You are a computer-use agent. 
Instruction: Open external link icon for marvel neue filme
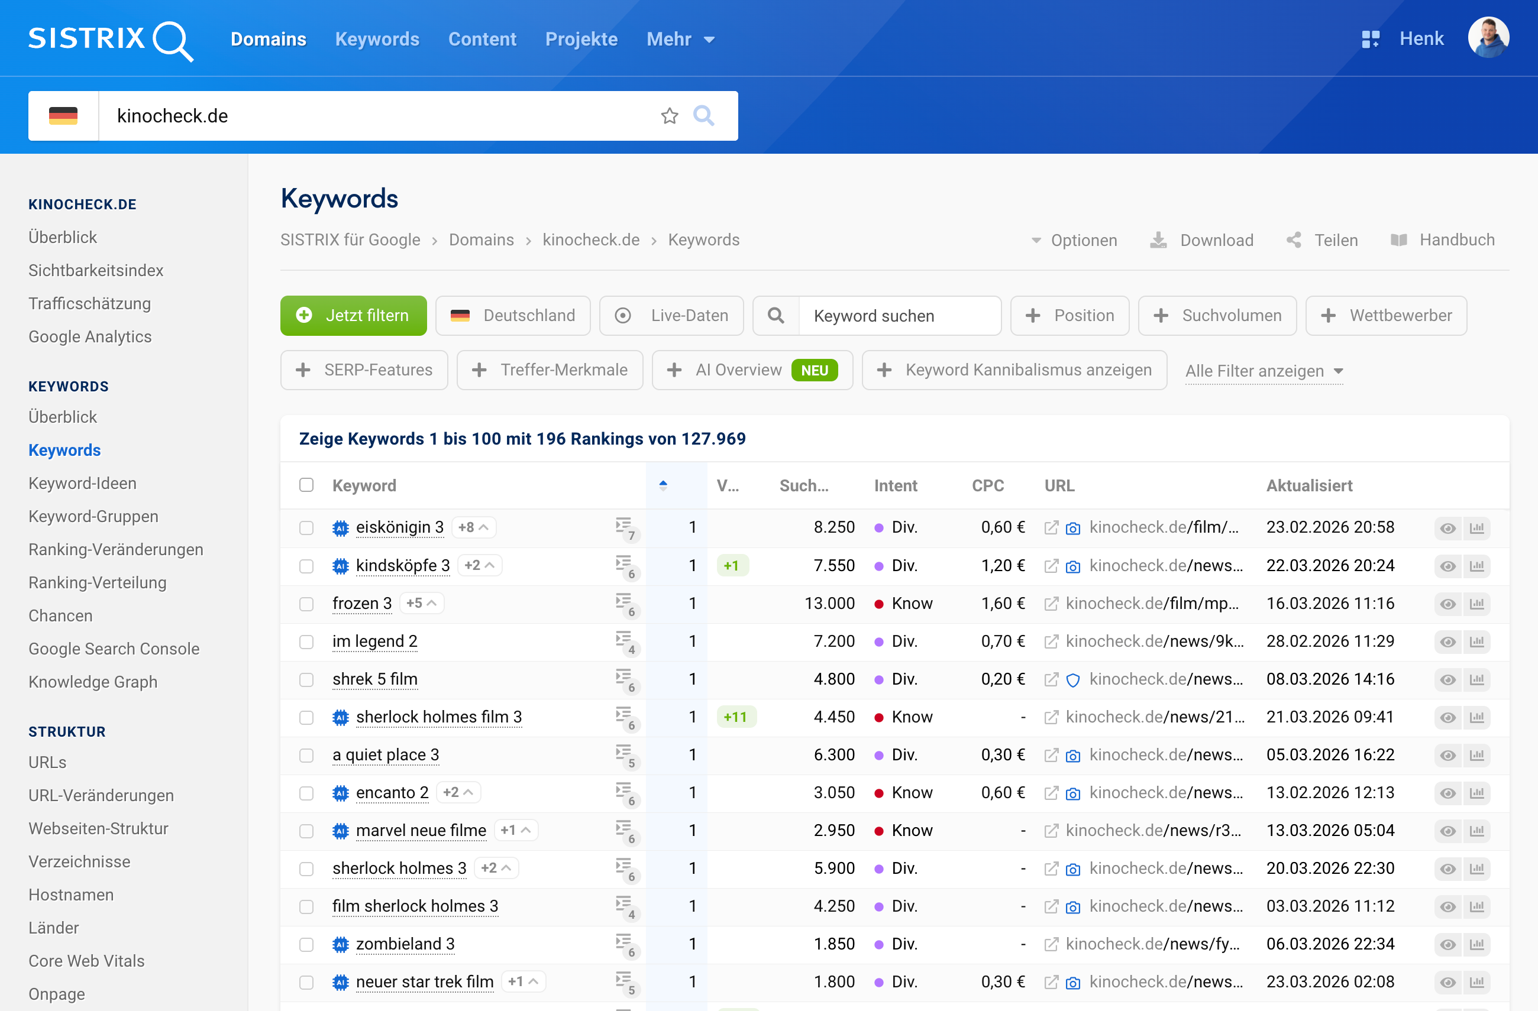tap(1051, 830)
